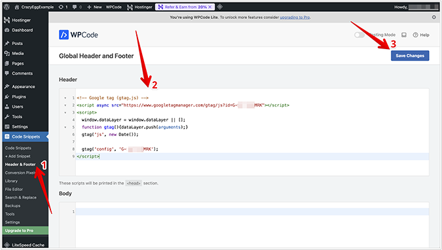This screenshot has width=442, height=250.
Task: Select the highlighted Code Snippets menu
Action: pos(26,137)
